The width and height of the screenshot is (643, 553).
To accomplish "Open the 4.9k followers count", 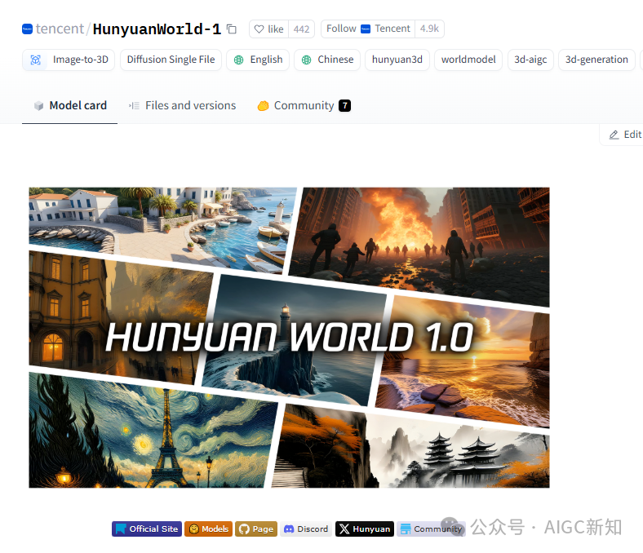I will (x=429, y=29).
